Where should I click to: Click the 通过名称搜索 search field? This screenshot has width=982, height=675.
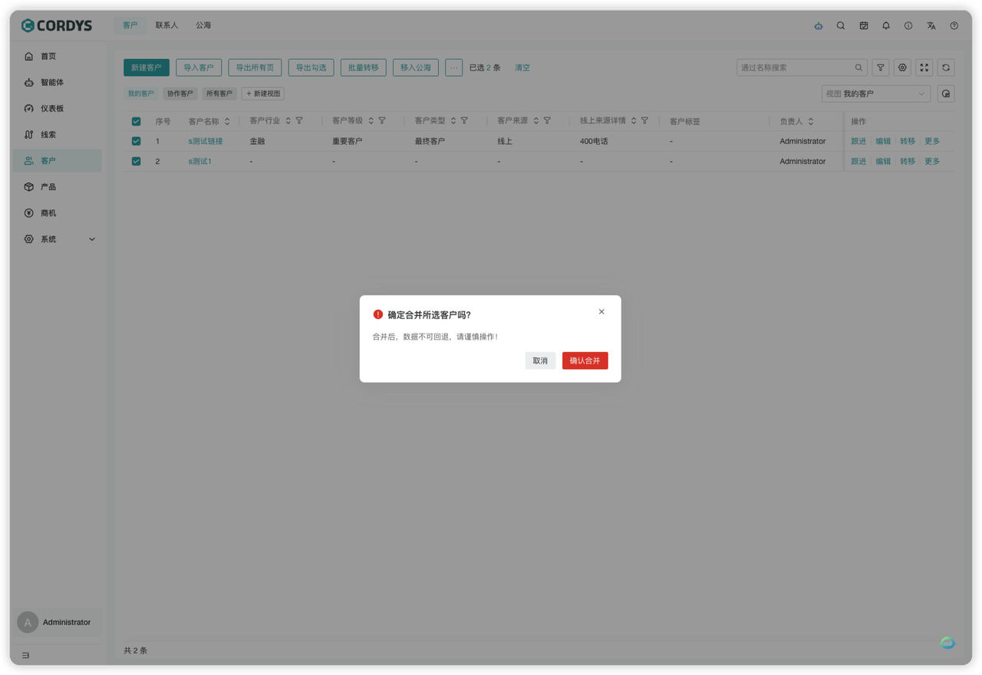pos(796,67)
